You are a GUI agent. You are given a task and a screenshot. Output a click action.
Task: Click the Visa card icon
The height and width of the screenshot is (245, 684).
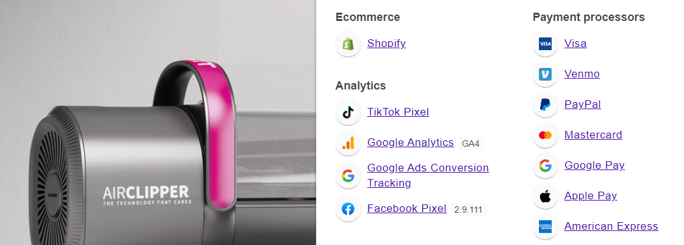[x=545, y=44]
